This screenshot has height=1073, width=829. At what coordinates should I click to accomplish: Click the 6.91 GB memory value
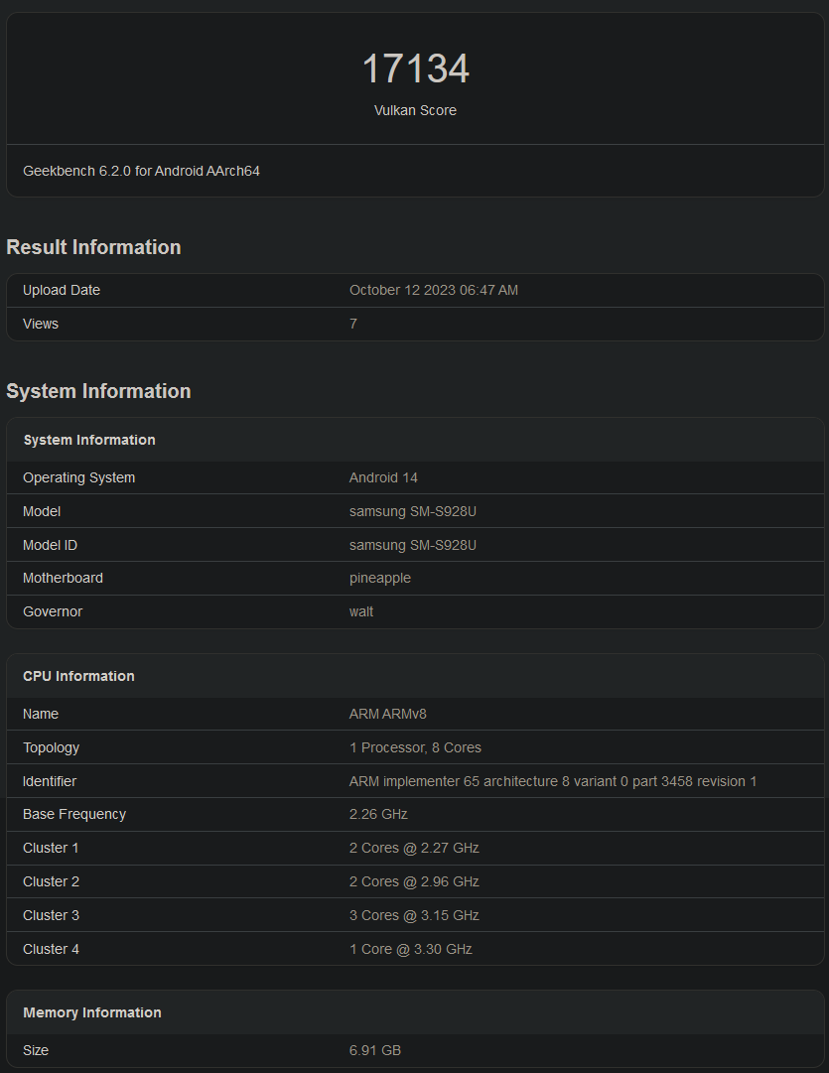tap(375, 1050)
